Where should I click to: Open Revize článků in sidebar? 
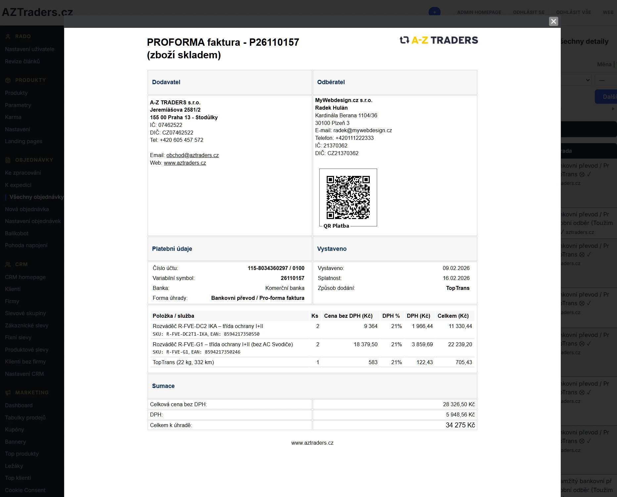[x=22, y=61]
